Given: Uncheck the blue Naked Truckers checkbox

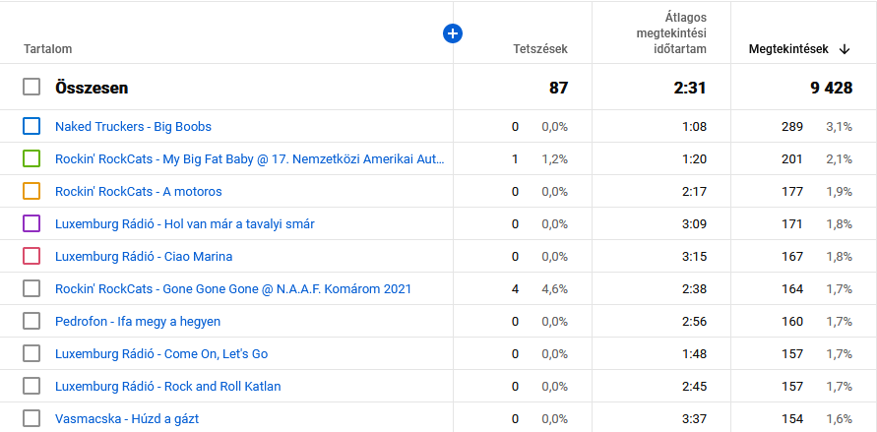Looking at the screenshot, I should coord(31,126).
